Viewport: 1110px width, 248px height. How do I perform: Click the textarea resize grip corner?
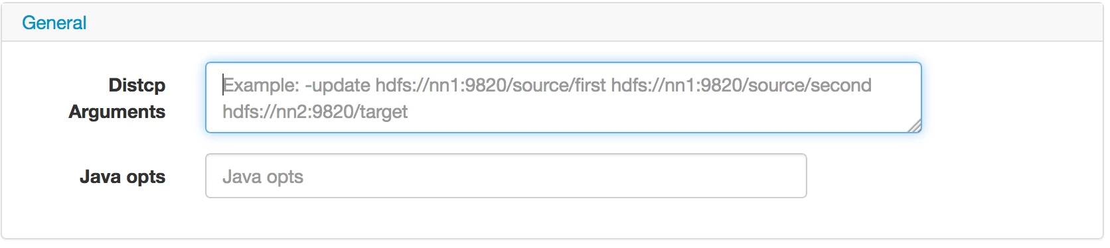(914, 126)
